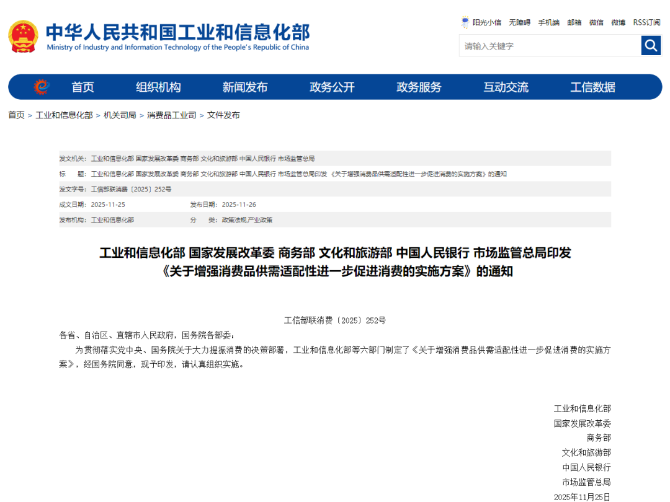Viewport: 670px width, 502px height.
Task: Switch to 手机端 mobile version
Action: (548, 22)
